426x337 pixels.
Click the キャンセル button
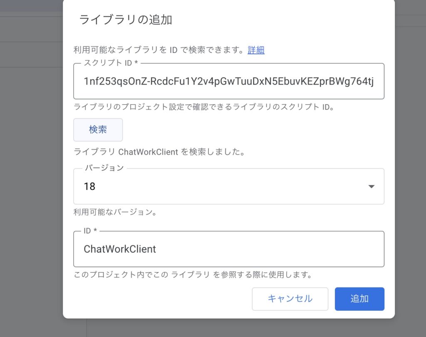click(x=290, y=299)
